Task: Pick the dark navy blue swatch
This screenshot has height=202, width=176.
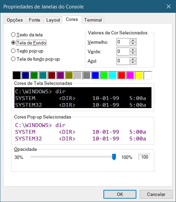Action: [x=25, y=75]
